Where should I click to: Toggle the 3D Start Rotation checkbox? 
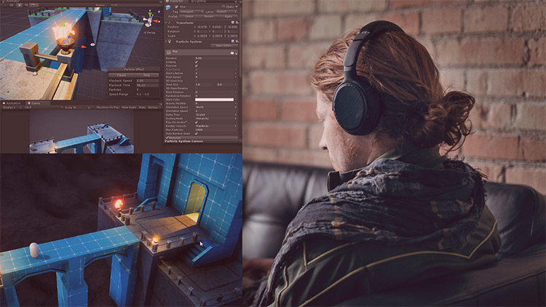(197, 89)
